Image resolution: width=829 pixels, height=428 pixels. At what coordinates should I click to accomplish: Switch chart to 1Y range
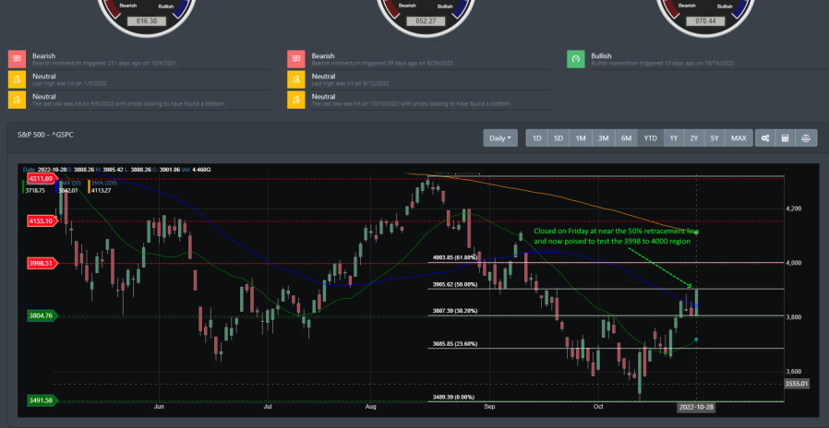[x=674, y=138]
